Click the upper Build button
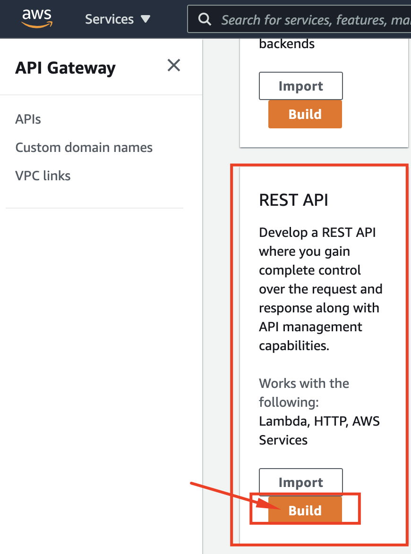Viewport: 411px width, 554px height. (x=305, y=114)
